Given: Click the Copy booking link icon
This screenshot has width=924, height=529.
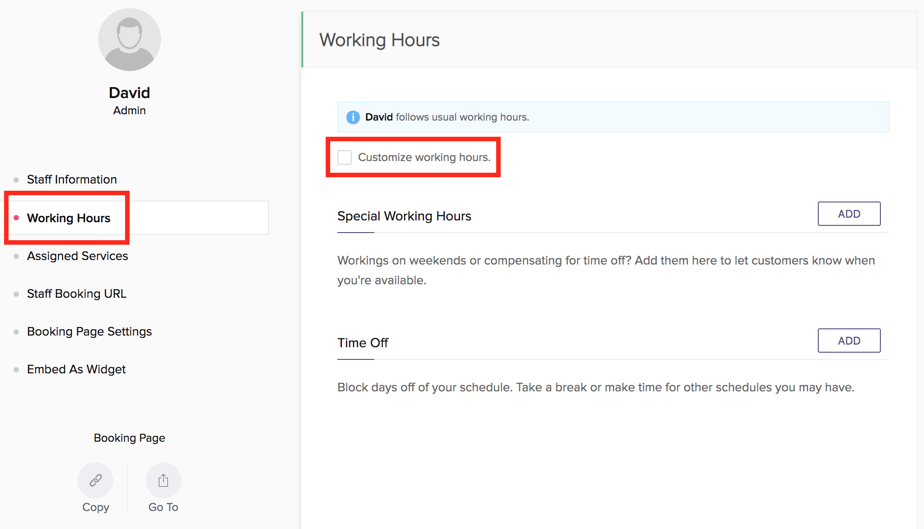Looking at the screenshot, I should tap(95, 480).
